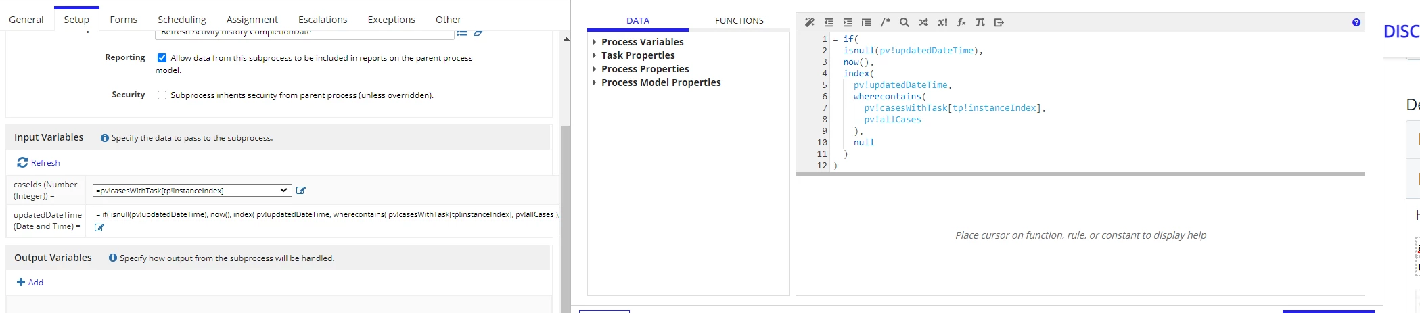Click the Process Model Properties label
Viewport: 1420px width, 313px height.
661,82
